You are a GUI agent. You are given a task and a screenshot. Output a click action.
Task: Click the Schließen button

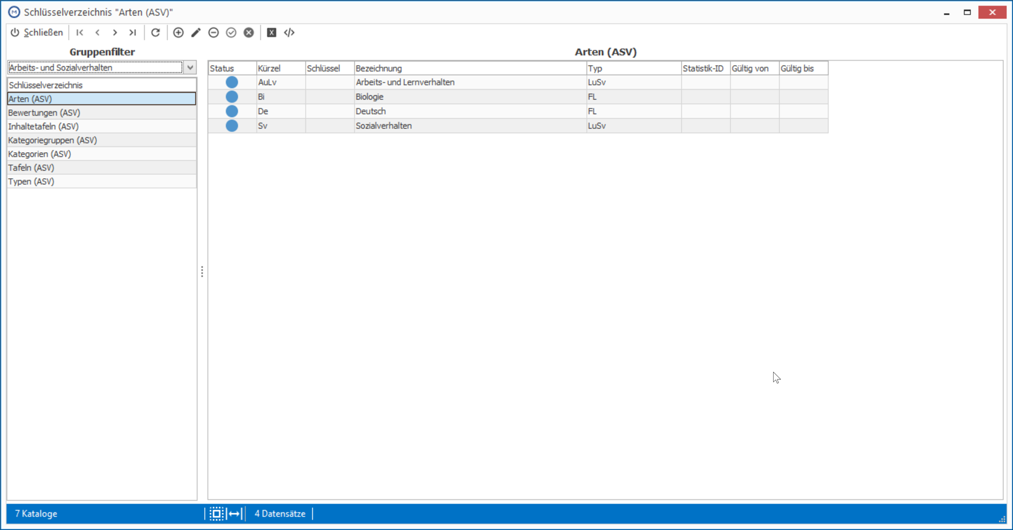[37, 33]
